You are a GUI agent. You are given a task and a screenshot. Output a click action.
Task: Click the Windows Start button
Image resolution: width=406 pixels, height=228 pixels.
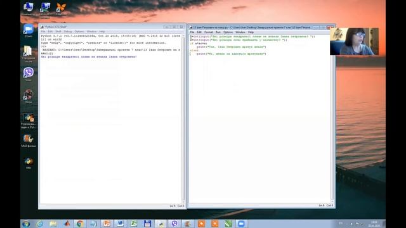[x=26, y=224]
